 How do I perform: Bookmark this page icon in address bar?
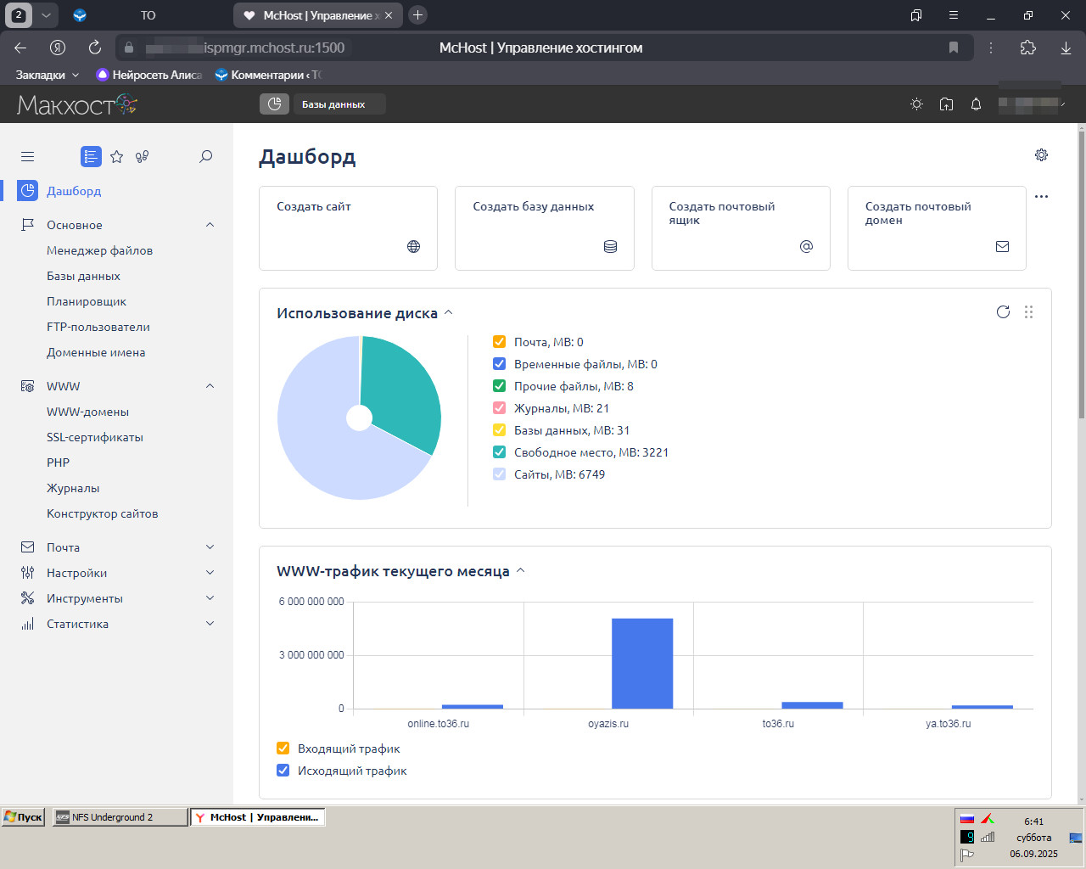point(954,48)
